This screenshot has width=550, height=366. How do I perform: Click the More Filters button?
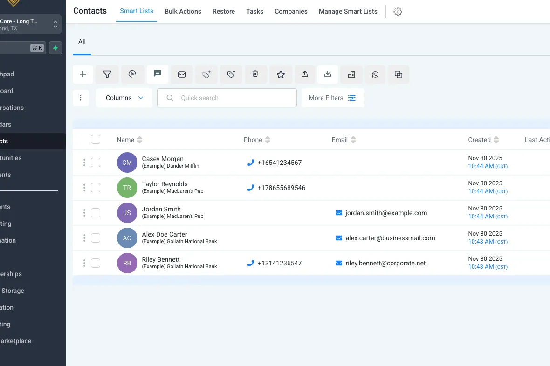coord(332,98)
